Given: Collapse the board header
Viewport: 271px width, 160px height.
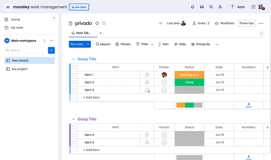Looking at the screenshot, I should tap(261, 33).
